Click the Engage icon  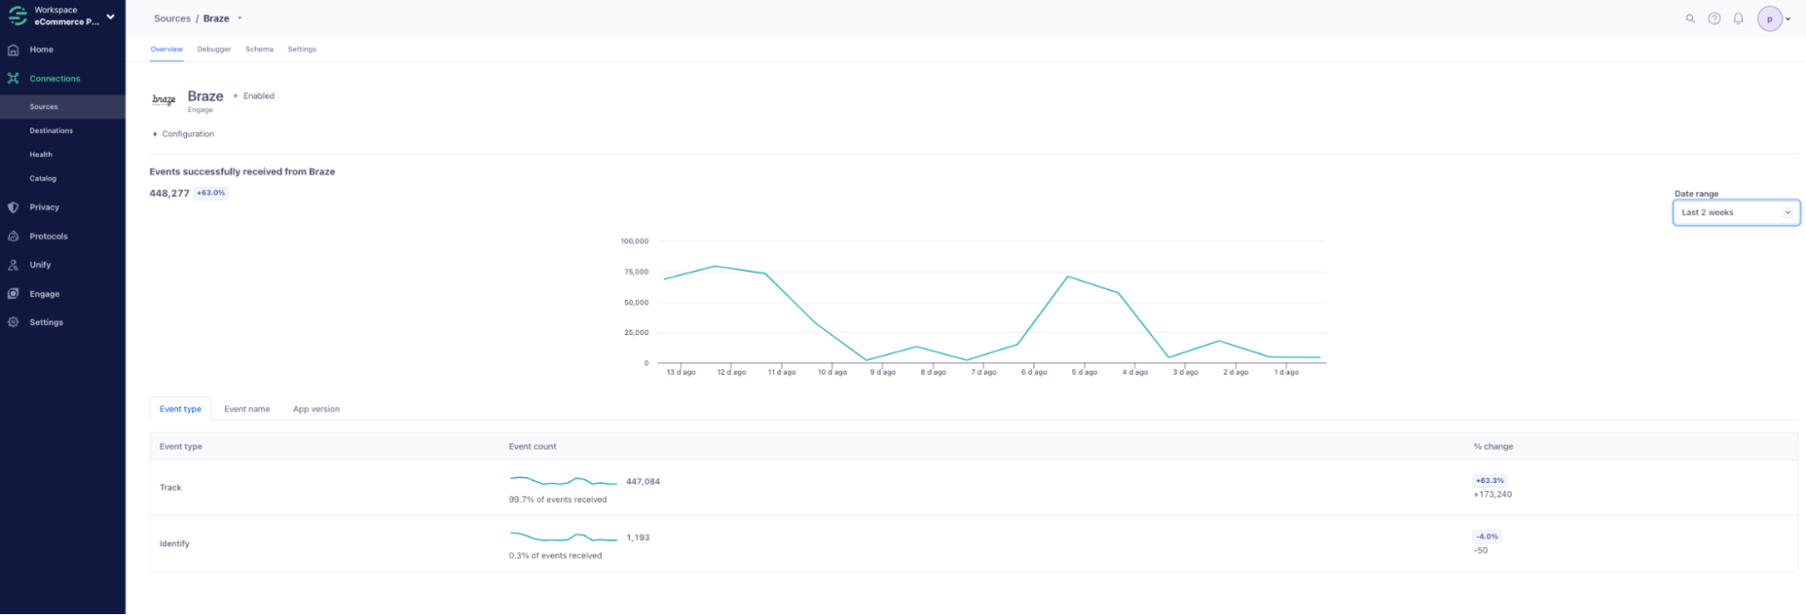pyautogui.click(x=13, y=294)
